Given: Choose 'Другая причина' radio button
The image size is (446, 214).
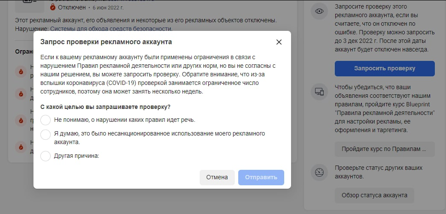Looking at the screenshot, I should [x=46, y=156].
